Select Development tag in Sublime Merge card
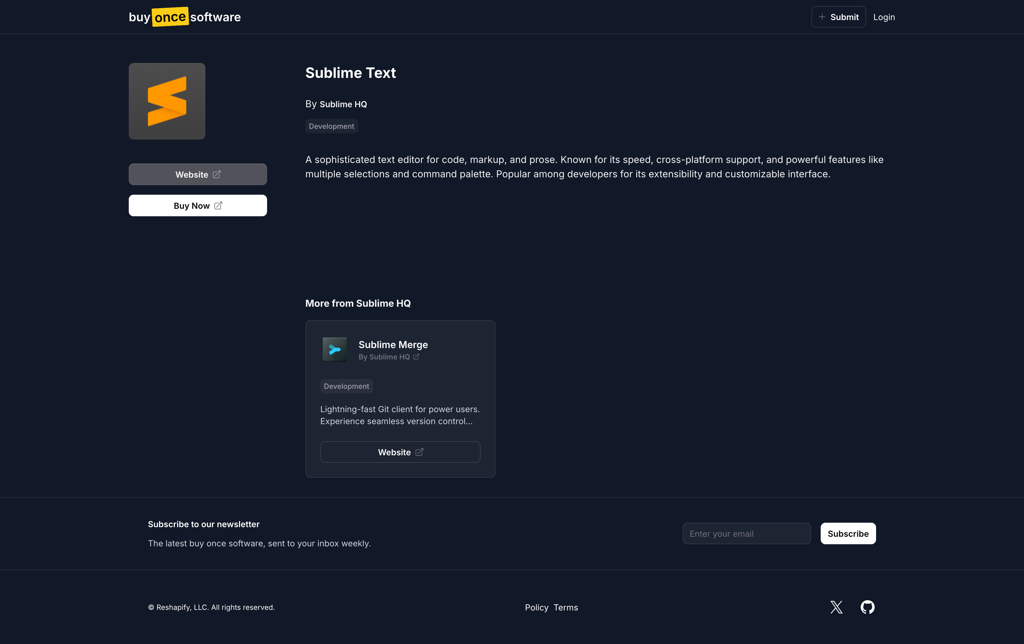The image size is (1024, 644). [x=346, y=386]
